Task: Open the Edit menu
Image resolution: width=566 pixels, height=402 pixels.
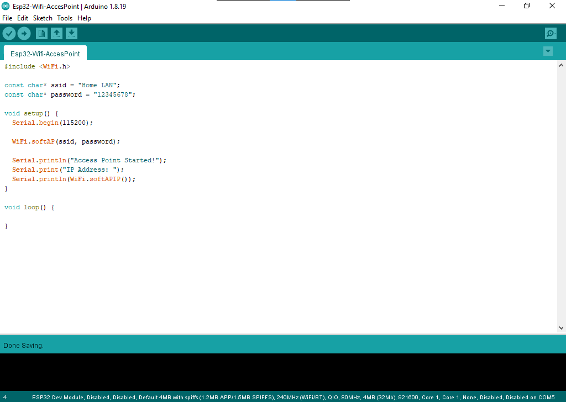Action: pyautogui.click(x=23, y=18)
